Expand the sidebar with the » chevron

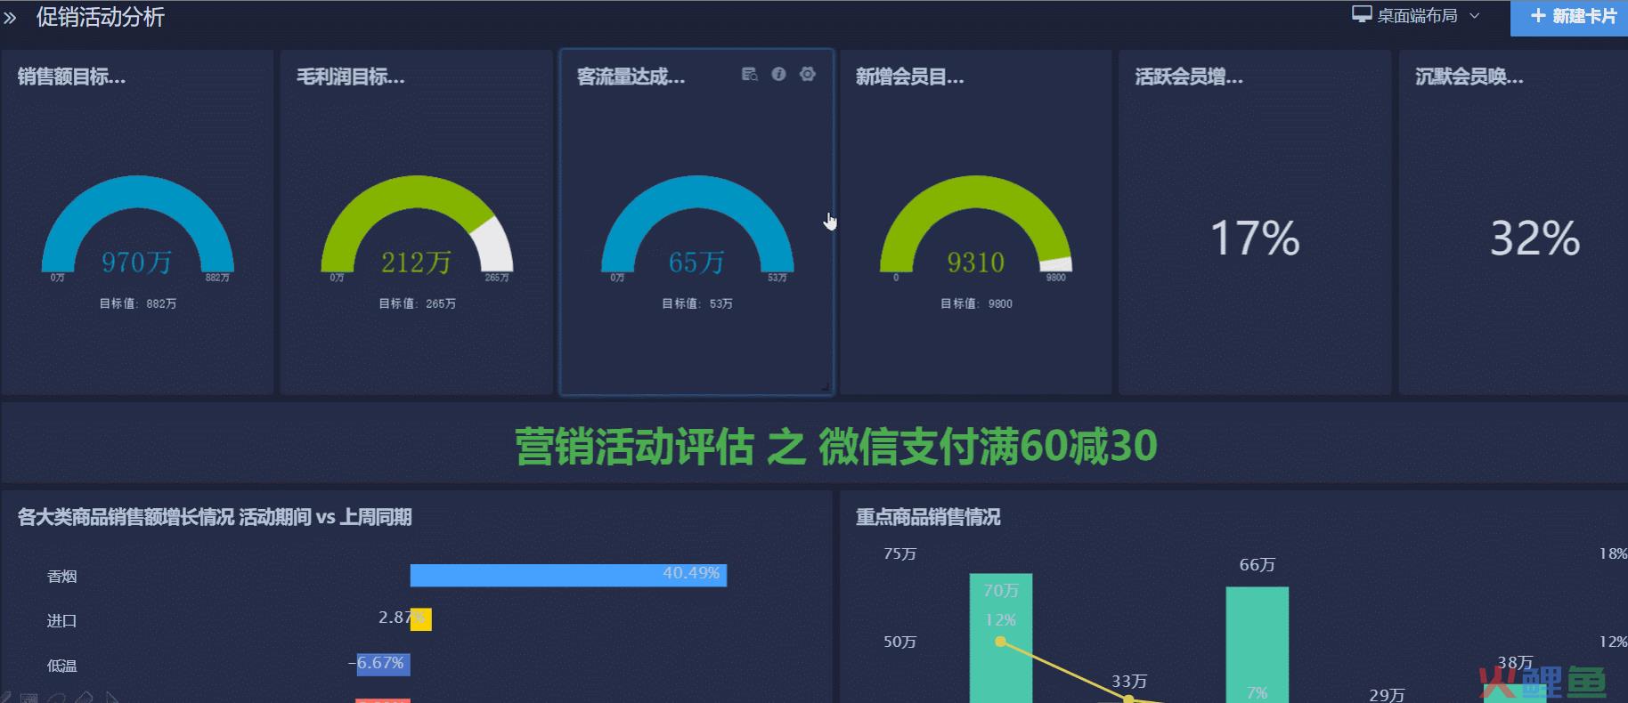point(10,18)
